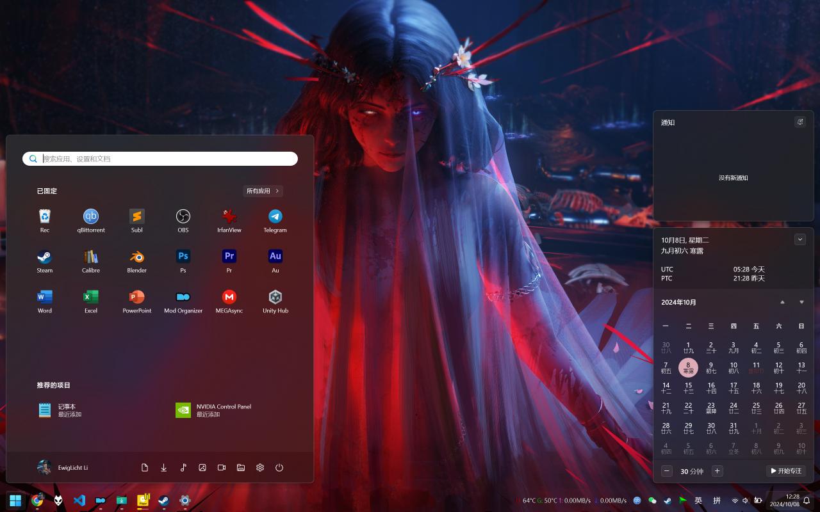Launch OBS from the pinned apps

click(x=183, y=221)
